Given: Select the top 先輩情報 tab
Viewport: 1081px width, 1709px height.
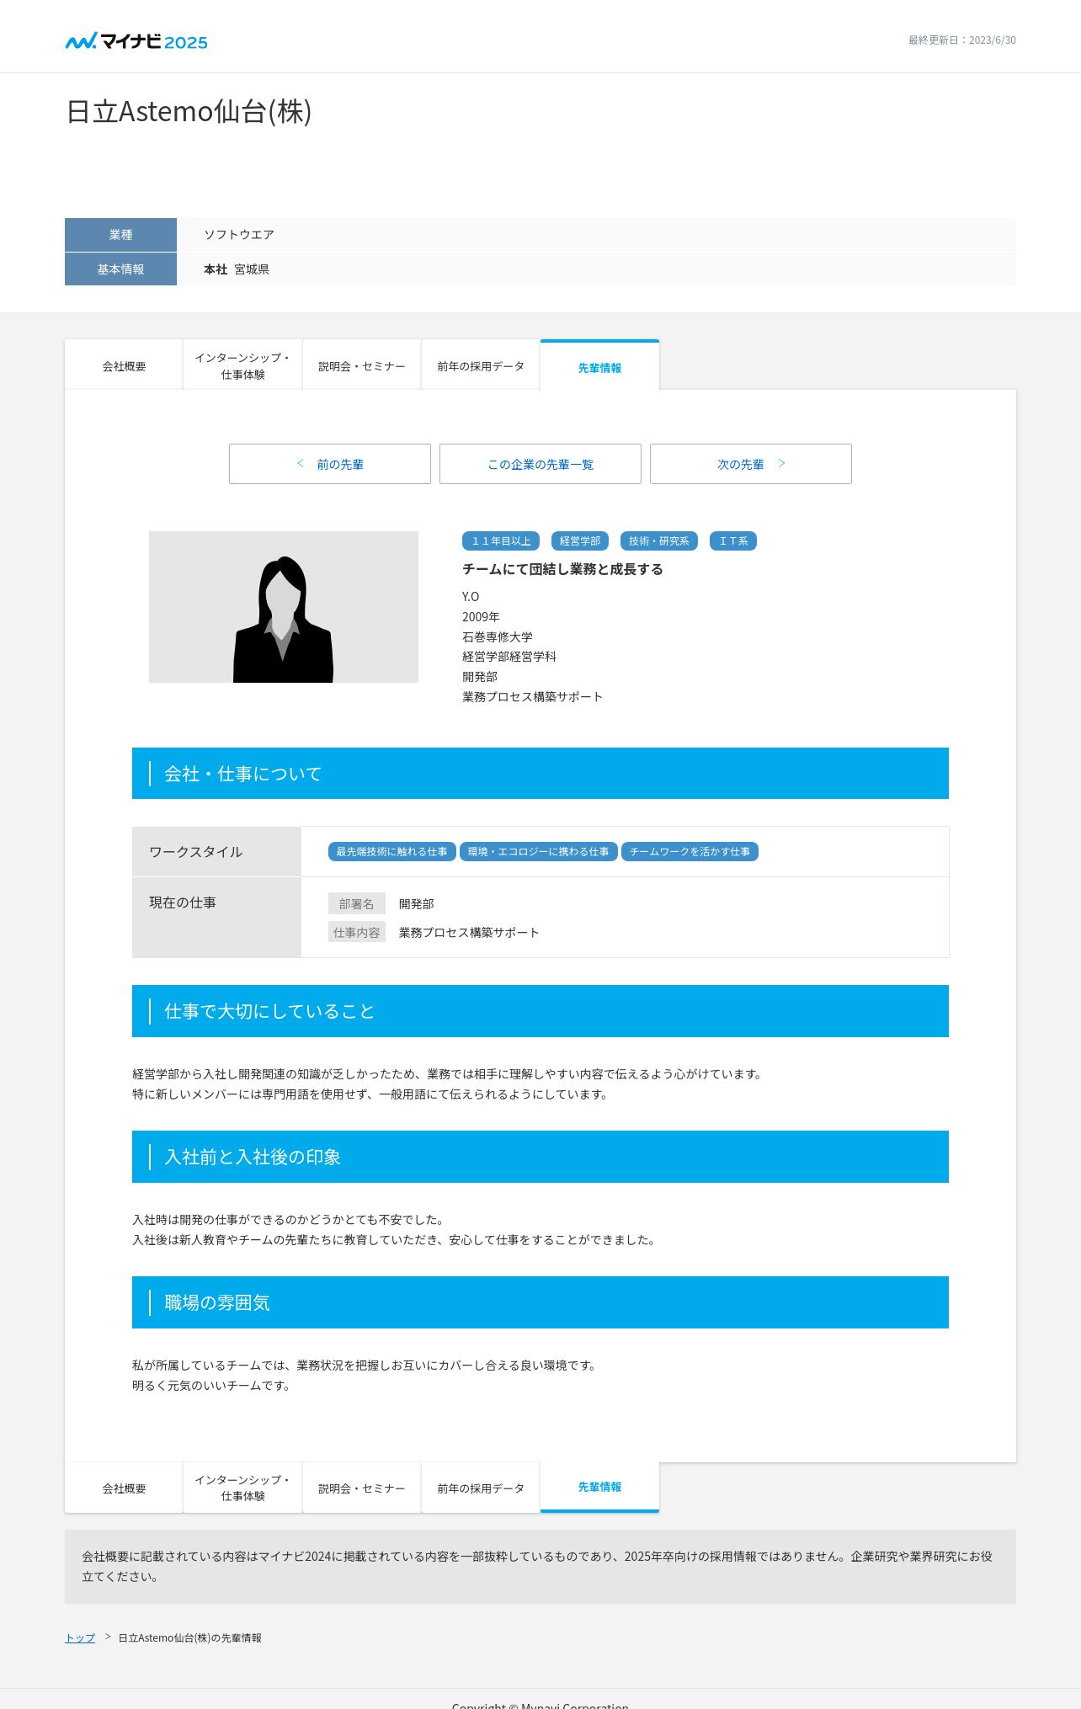Looking at the screenshot, I should coord(599,366).
